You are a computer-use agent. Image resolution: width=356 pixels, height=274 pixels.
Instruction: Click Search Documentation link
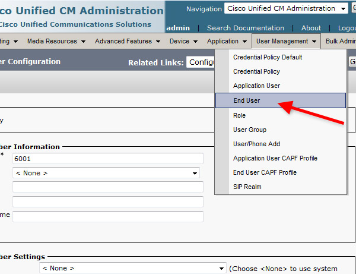pos(246,28)
